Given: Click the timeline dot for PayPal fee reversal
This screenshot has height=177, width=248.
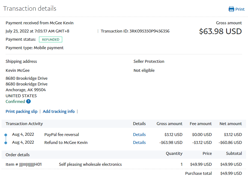Looking at the screenshot, I should point(6,135).
